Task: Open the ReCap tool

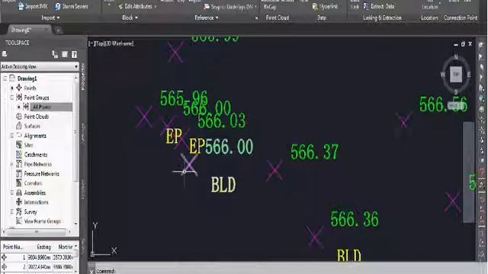Action: click(270, 7)
